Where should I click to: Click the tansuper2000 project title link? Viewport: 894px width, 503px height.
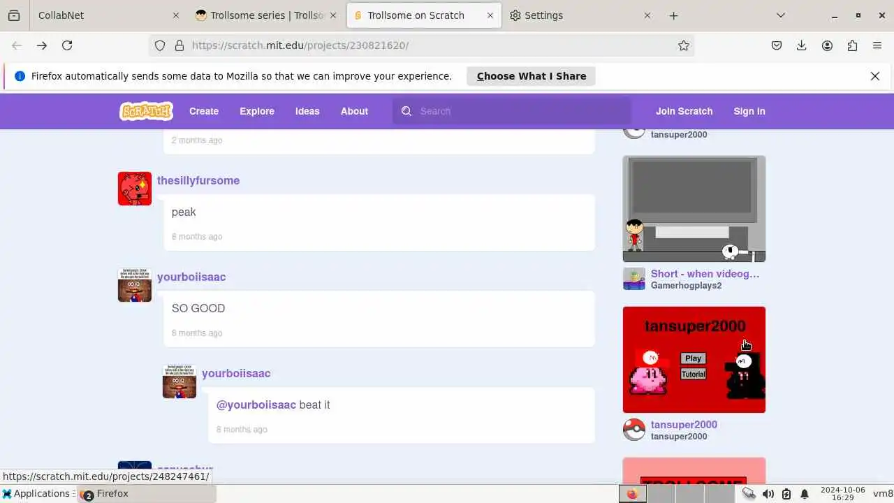(684, 425)
